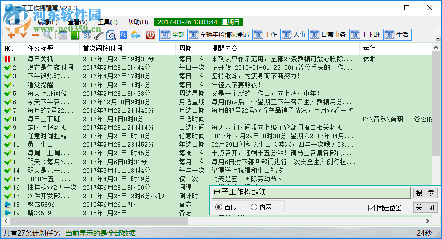Screen dimensions: 442x239
Task: Click the NO. column header
Action: 13,49
